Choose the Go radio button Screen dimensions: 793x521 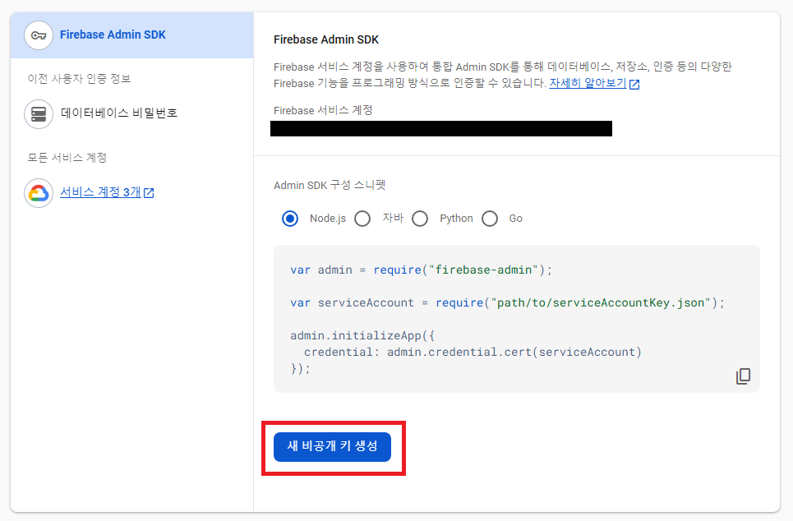[490, 219]
